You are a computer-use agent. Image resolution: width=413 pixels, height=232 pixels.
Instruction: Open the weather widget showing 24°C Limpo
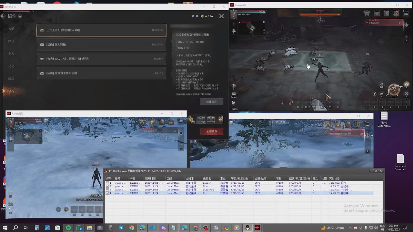click(x=332, y=228)
